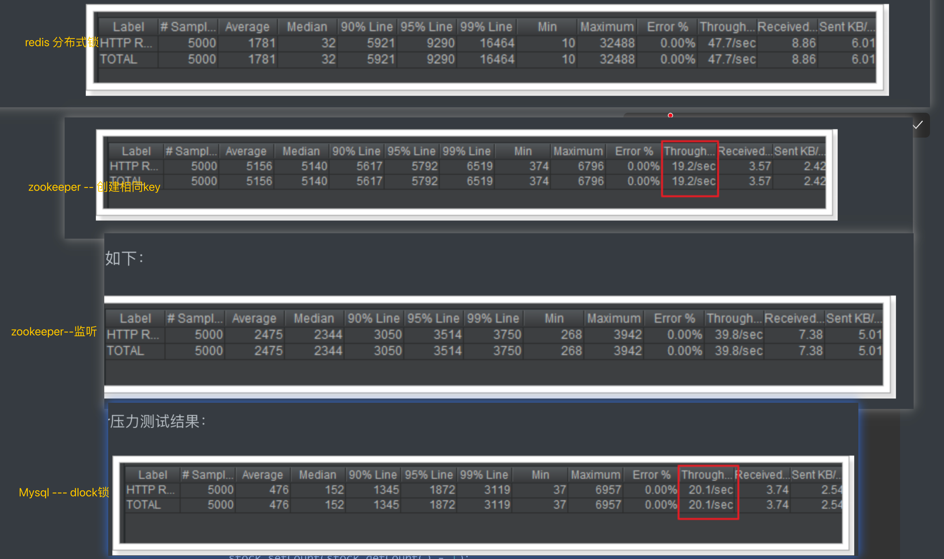Click 20.1/sec value in Mysql TOTAL row
Image resolution: width=944 pixels, height=559 pixels.
711,505
